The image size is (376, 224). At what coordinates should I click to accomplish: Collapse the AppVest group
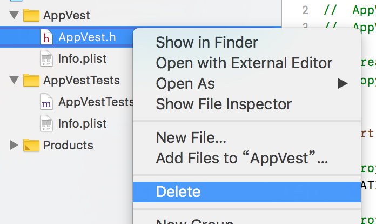[x=15, y=15]
